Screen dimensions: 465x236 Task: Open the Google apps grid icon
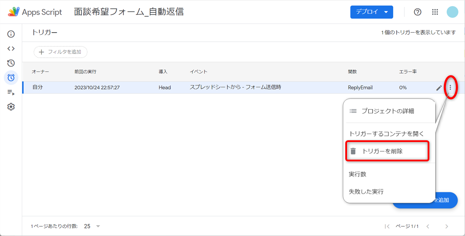(x=435, y=12)
